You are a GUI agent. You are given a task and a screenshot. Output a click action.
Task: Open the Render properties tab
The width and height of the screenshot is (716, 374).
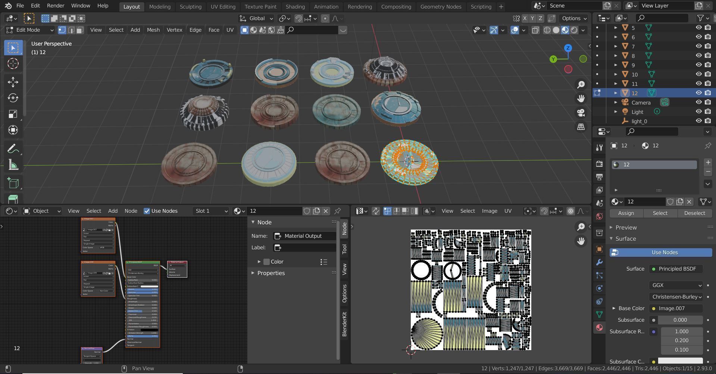pos(599,164)
